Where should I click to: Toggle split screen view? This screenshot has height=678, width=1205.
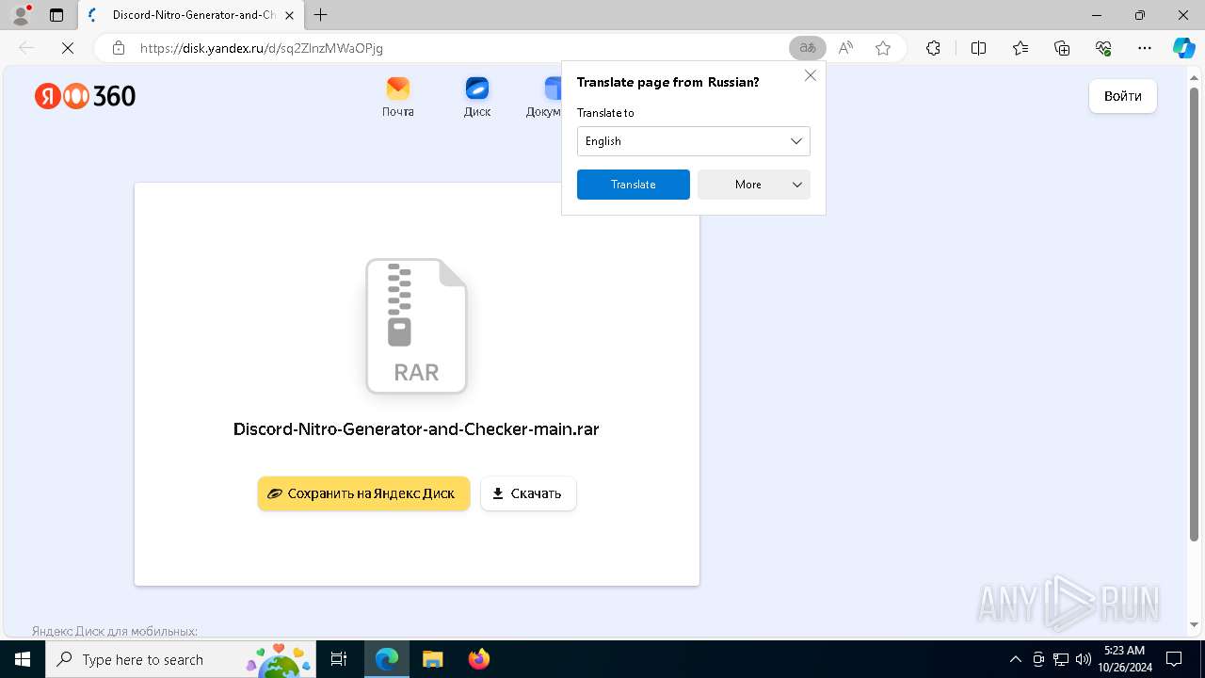coord(978,48)
